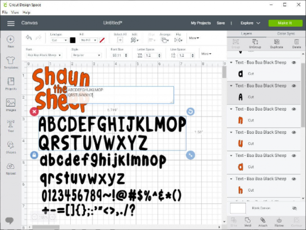Image resolution: width=306 pixels, height=230 pixels.
Task: Expand More options in text toolbar
Action: coord(206,54)
